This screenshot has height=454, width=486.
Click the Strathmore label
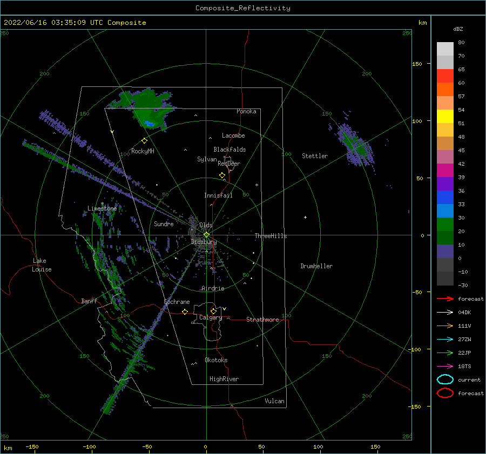262,320
